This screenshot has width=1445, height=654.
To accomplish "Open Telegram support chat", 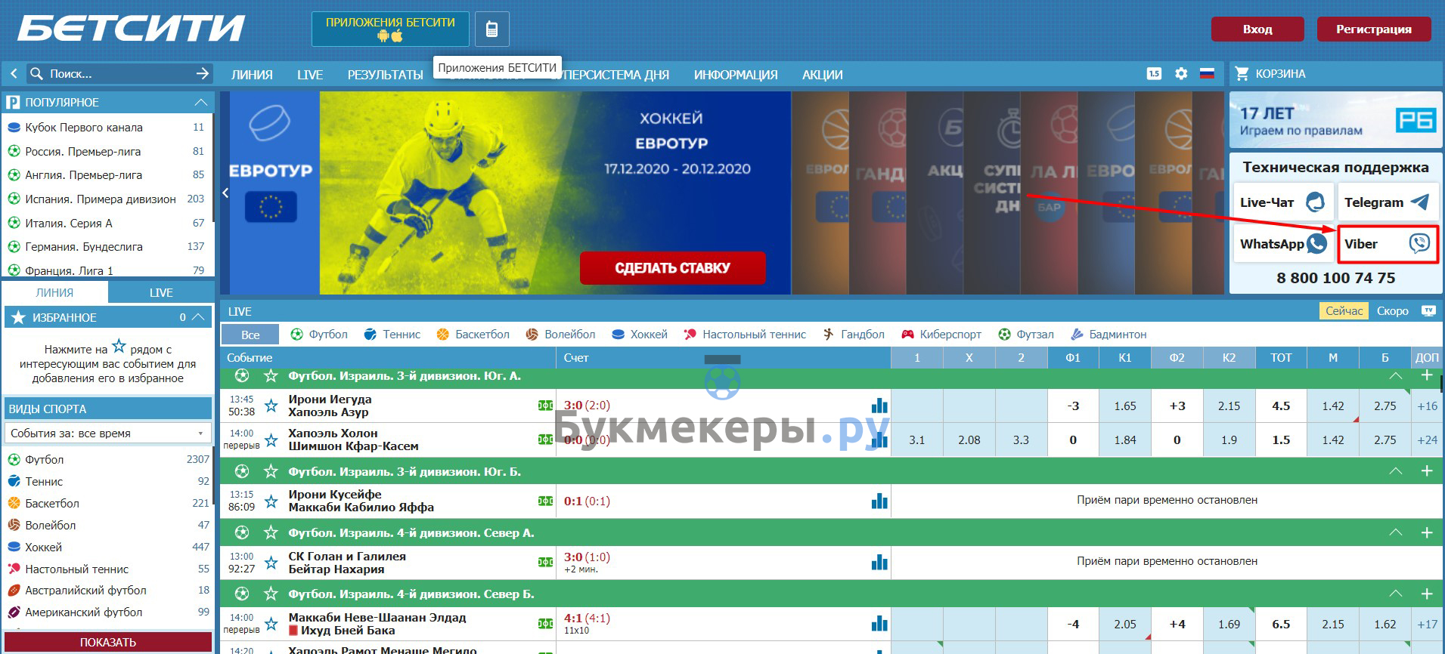I will pos(1387,202).
